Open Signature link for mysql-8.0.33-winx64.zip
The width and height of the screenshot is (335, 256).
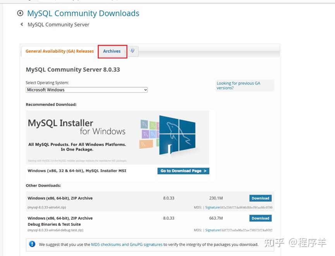tap(212, 207)
